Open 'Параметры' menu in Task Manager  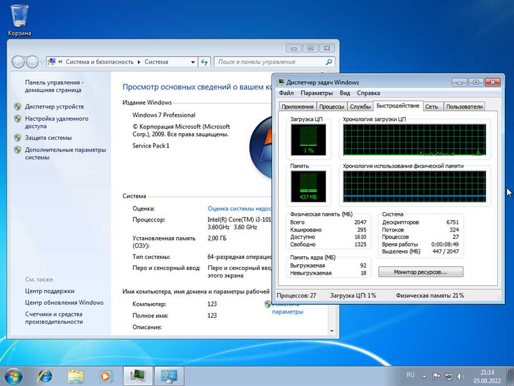point(316,93)
